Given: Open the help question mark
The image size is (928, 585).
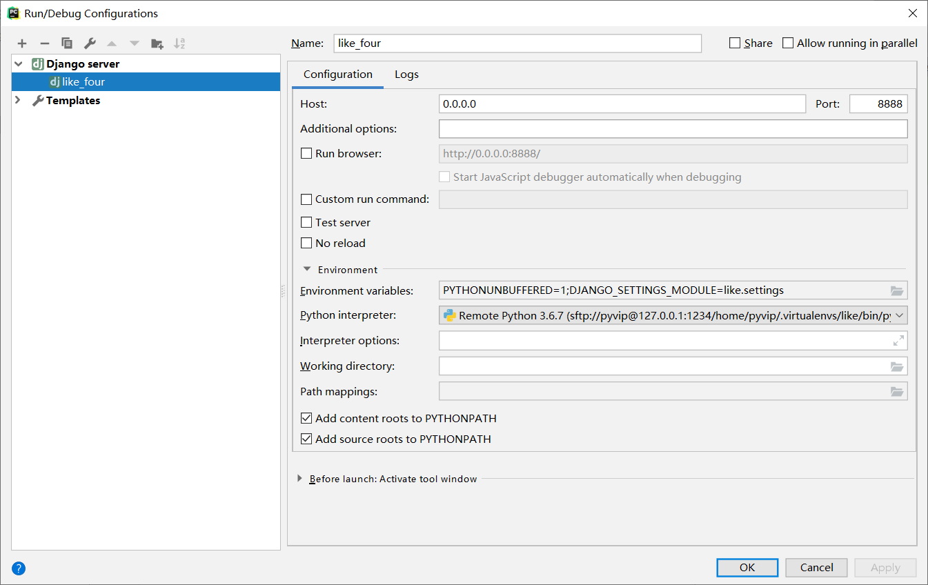Looking at the screenshot, I should pos(19,568).
